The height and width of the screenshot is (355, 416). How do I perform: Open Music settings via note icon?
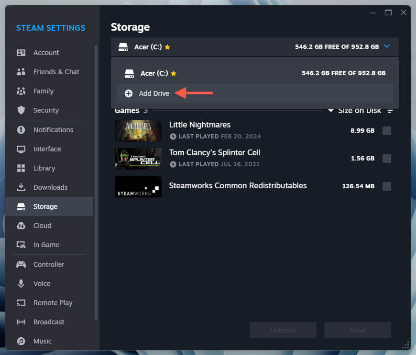22,341
